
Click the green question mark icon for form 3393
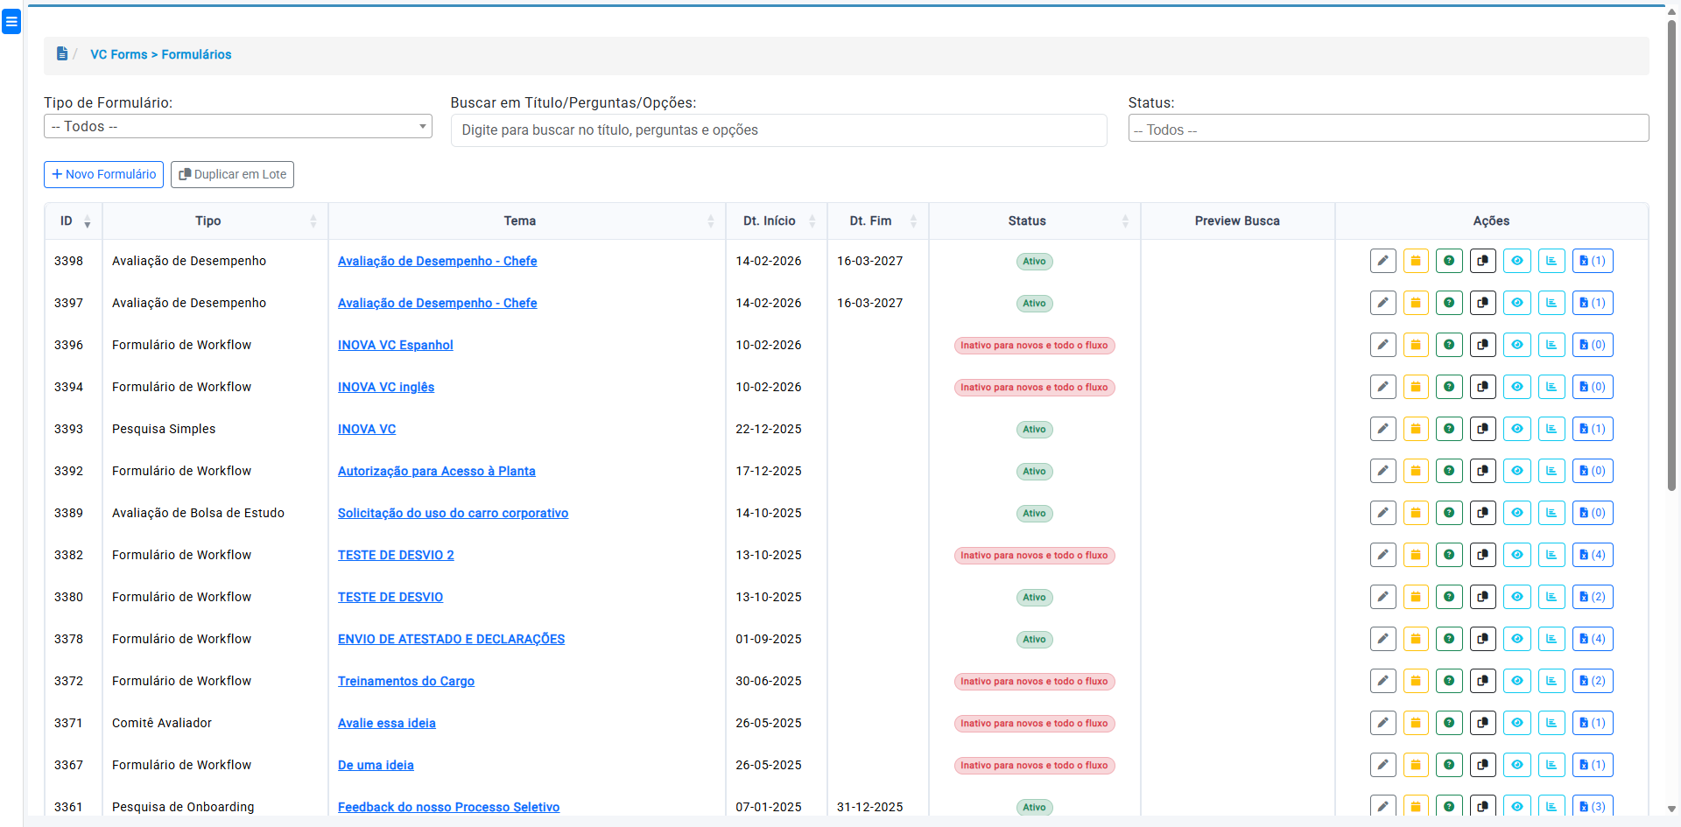tap(1449, 429)
